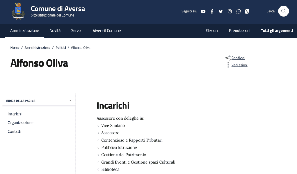Click the magnifying glass search button
The height and width of the screenshot is (174, 297).
(x=283, y=11)
